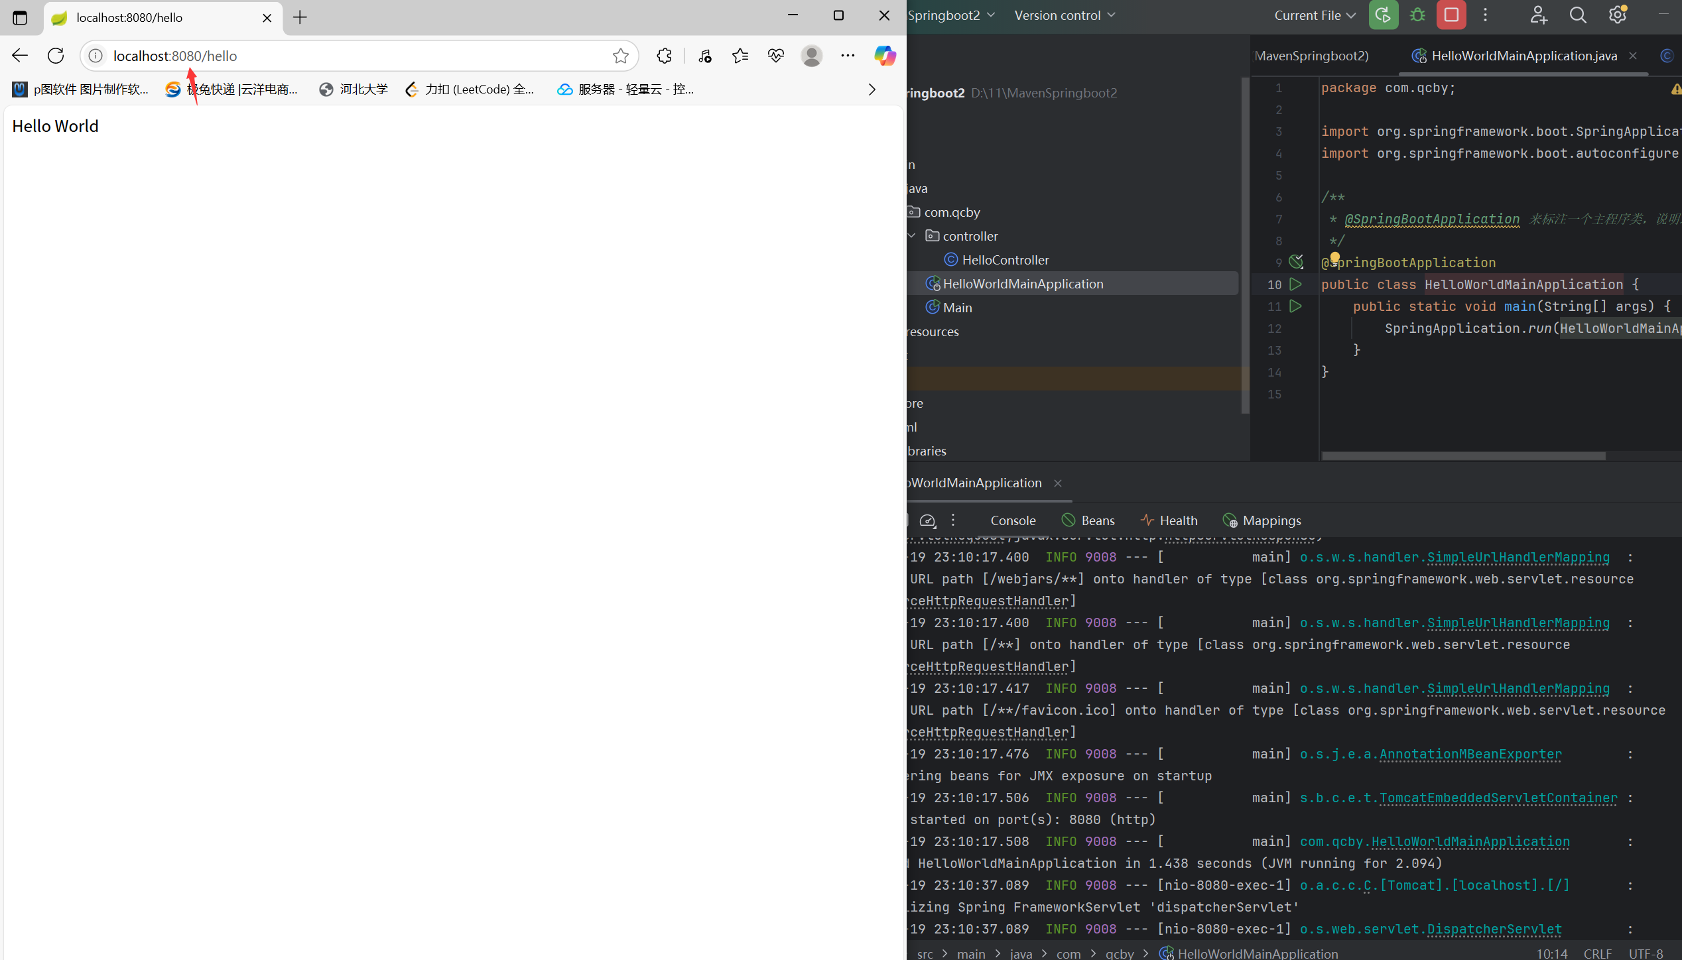Open SimpleUrlHandlerMapping link for /webjars path

pos(1518,558)
